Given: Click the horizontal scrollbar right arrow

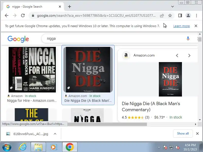Looking at the screenshot, I should click(x=195, y=124).
